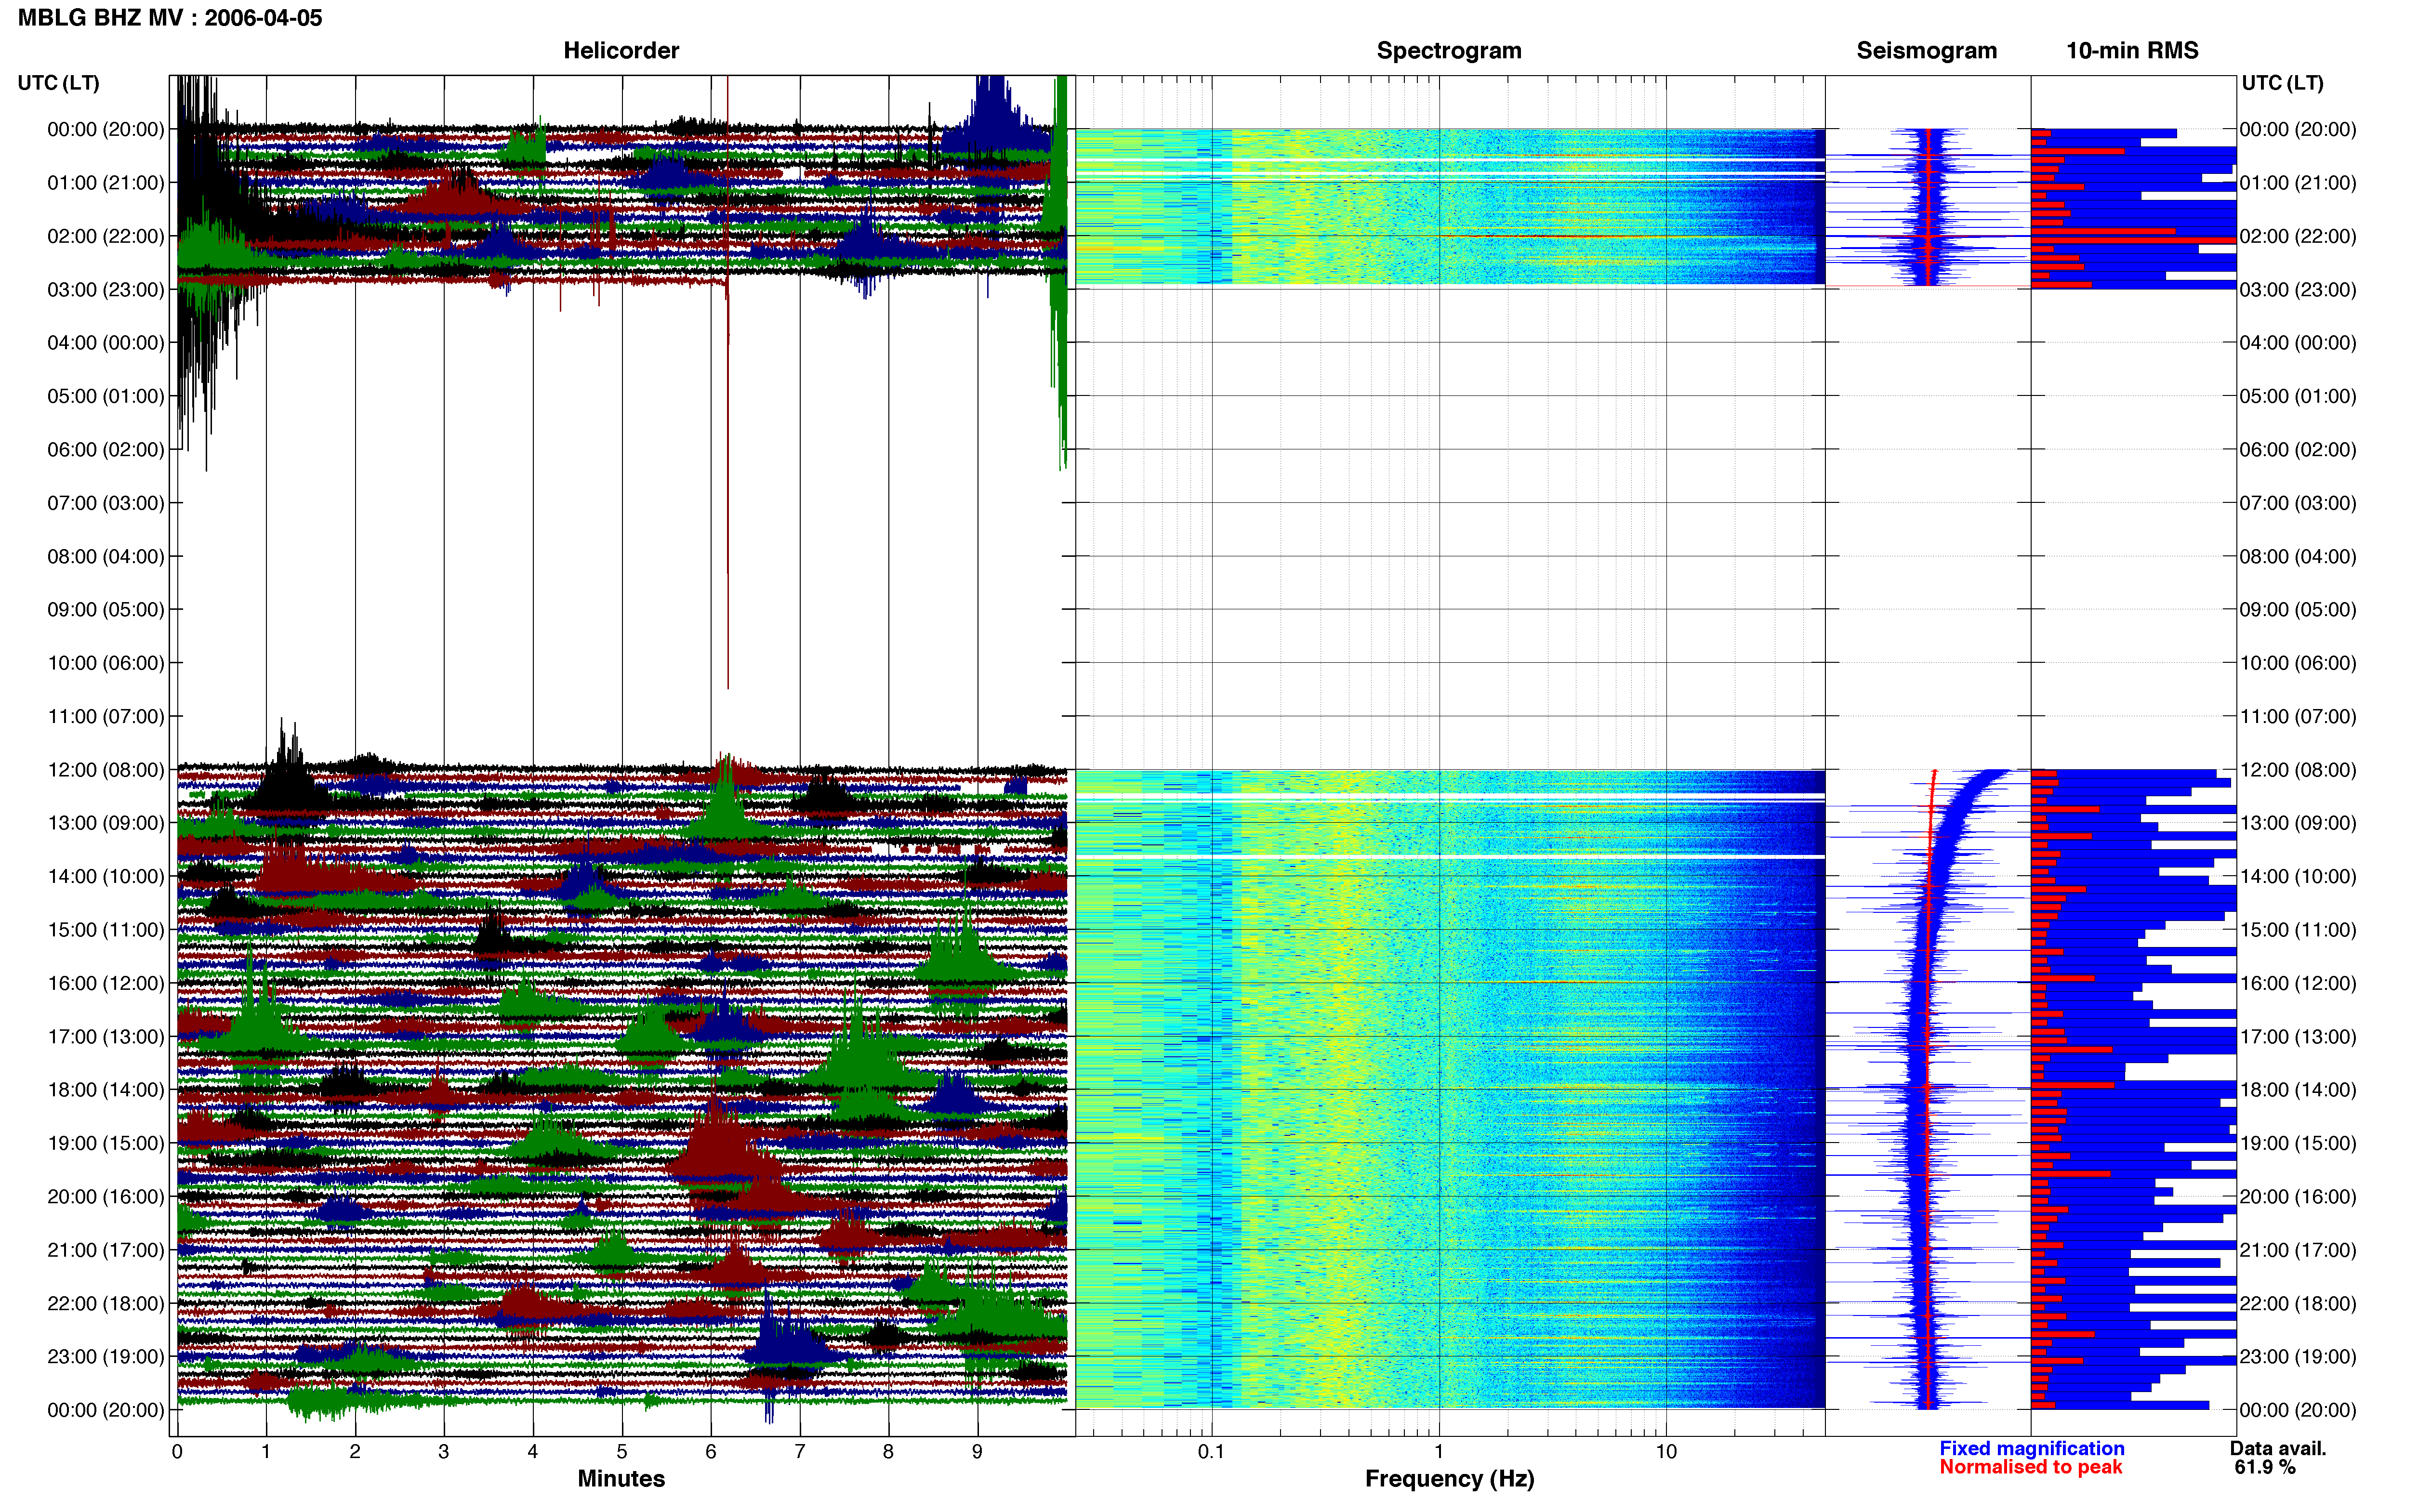Screen dimensions: 2418x1512
Task: Click frequency tick label '1'
Action: pyautogui.click(x=1439, y=1452)
